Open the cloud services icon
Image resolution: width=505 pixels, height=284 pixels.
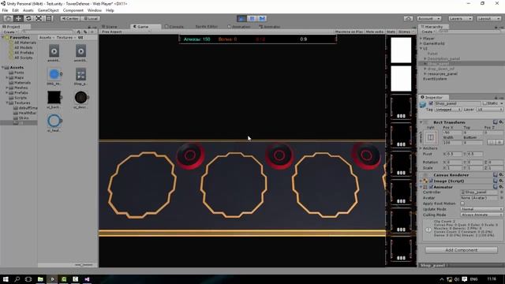[x=409, y=19]
